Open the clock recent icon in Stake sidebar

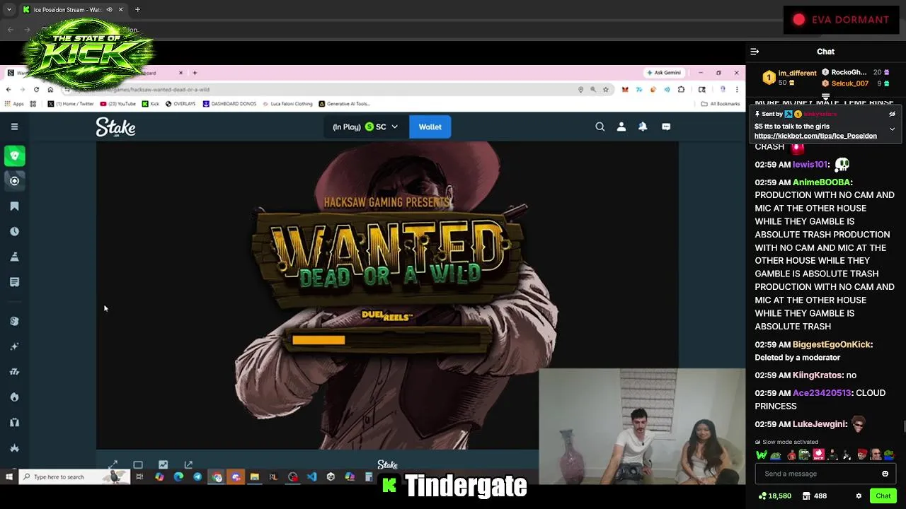coord(14,231)
